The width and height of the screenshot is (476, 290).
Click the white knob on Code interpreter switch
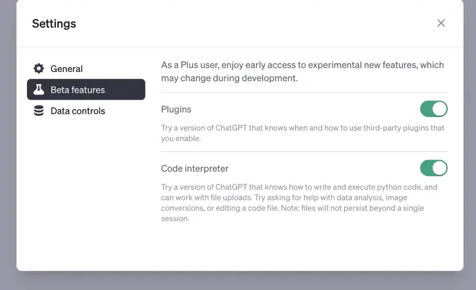(x=440, y=168)
